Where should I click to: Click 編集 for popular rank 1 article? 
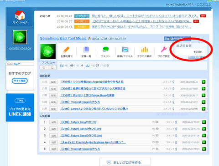pyautogui.click(x=53, y=122)
